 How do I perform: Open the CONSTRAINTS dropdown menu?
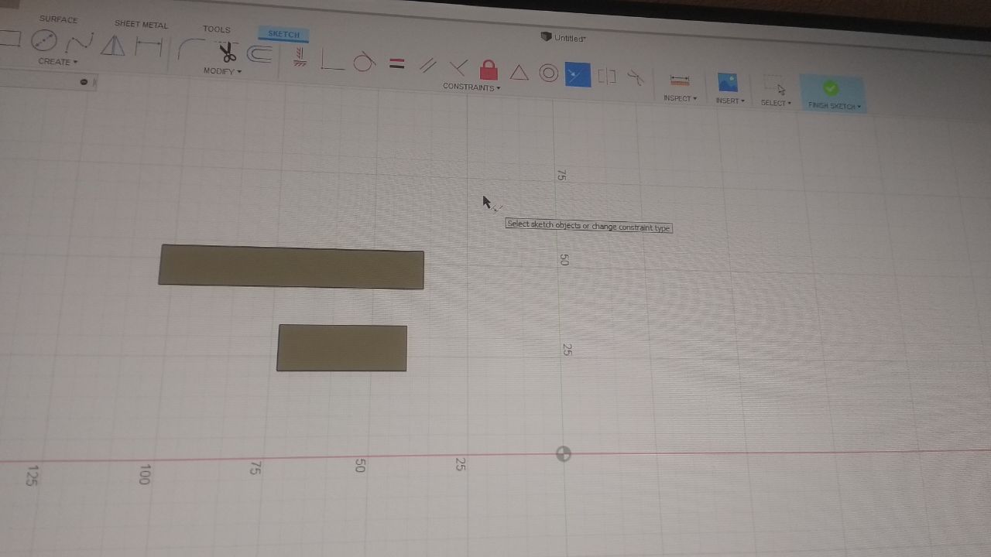[x=471, y=87]
